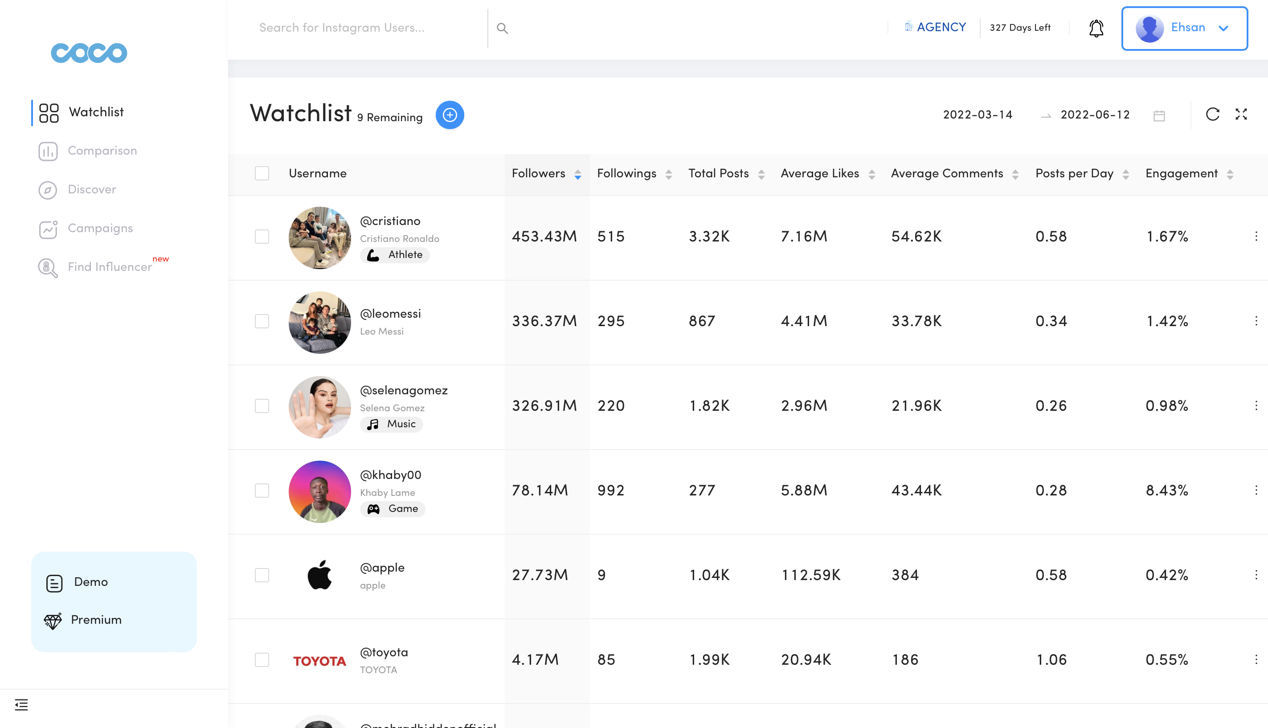The image size is (1268, 728).
Task: Click the blue add-to-watchlist plus button
Action: (450, 115)
